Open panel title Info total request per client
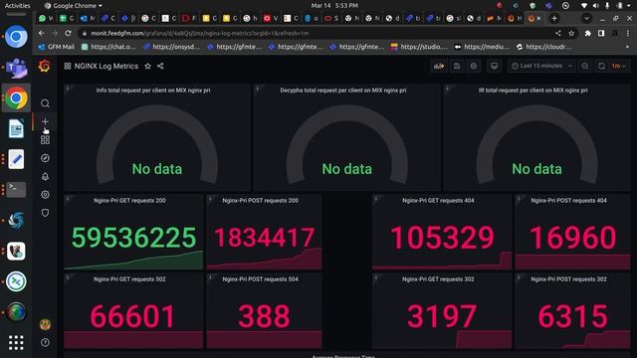Viewport: 637px width, 358px height. 153,90
